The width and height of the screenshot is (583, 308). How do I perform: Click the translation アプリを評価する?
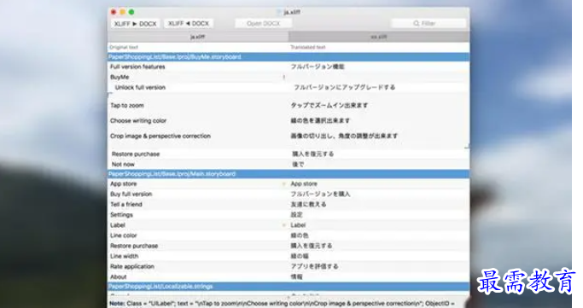pos(315,266)
